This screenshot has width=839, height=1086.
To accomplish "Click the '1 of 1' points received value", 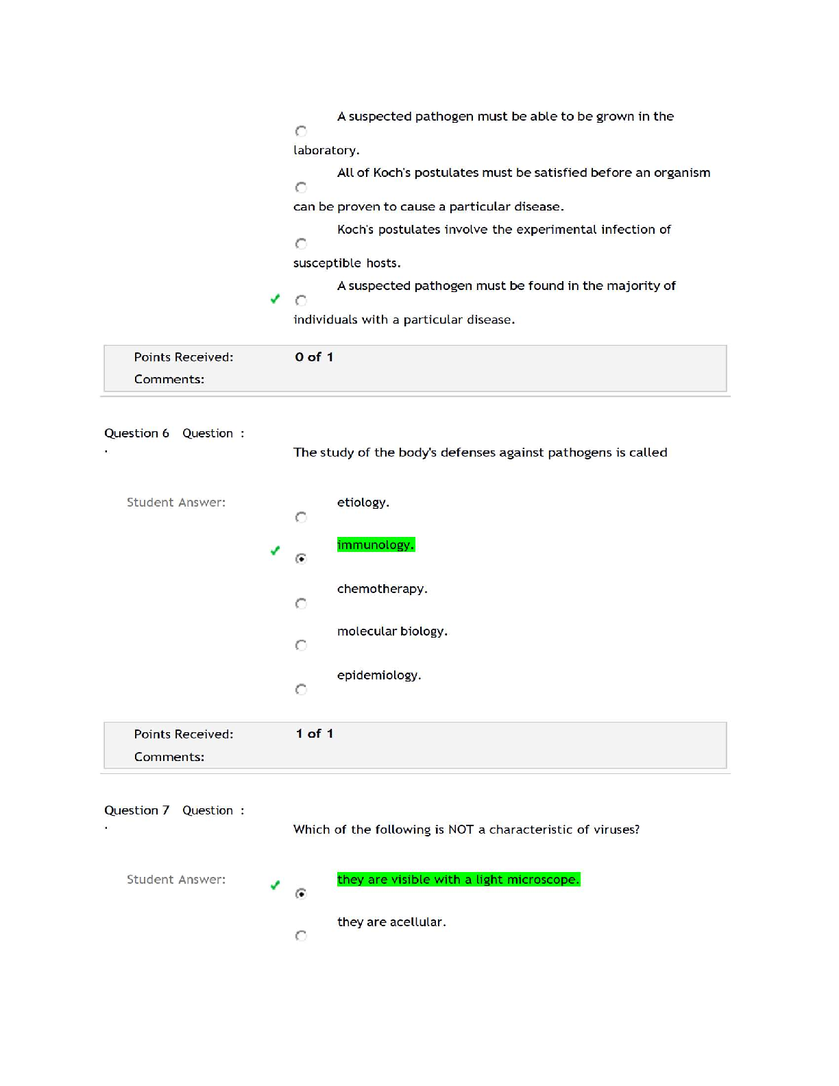I will point(315,734).
